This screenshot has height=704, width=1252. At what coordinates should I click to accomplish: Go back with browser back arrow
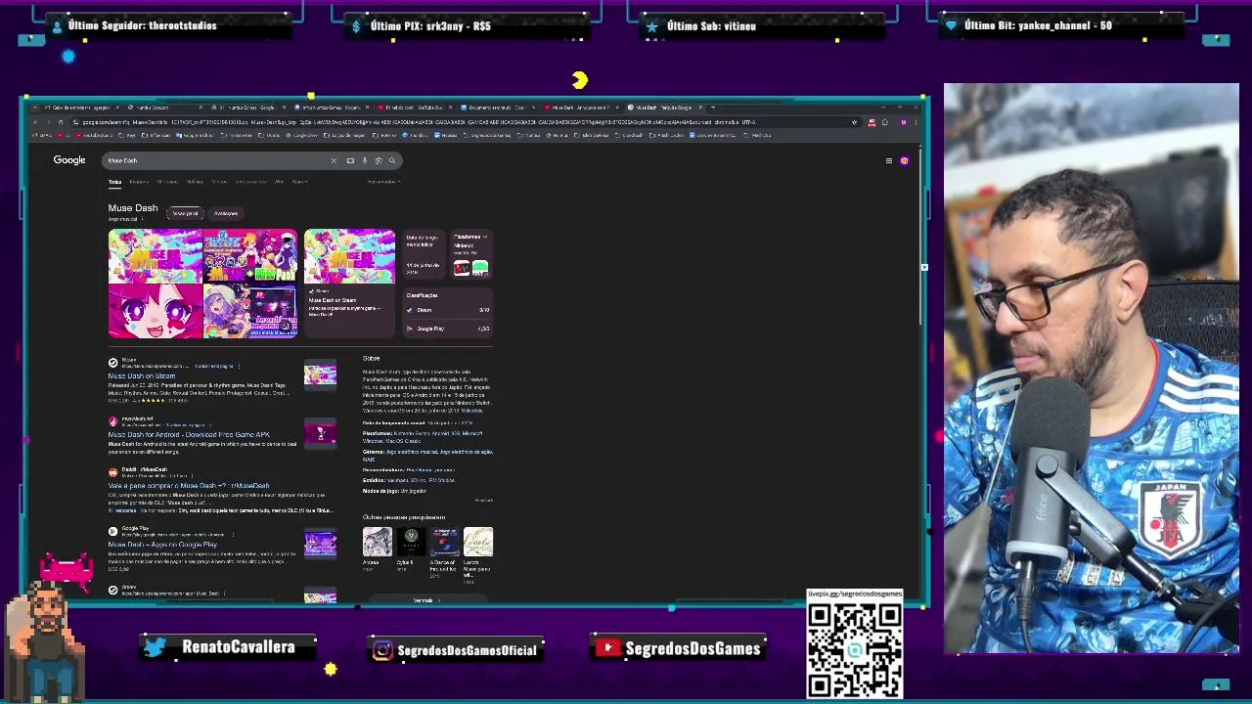(x=34, y=122)
